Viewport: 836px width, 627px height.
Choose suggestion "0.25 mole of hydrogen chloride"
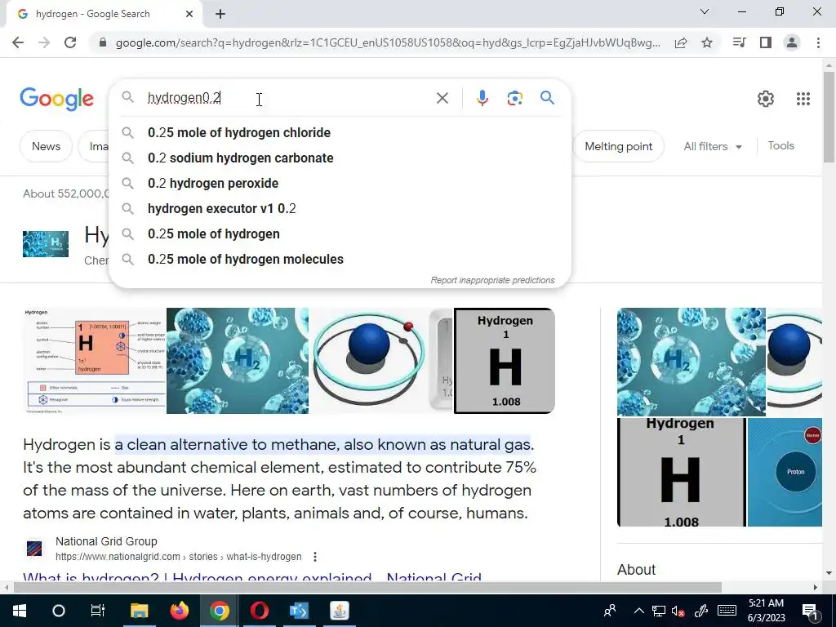[x=339, y=133]
